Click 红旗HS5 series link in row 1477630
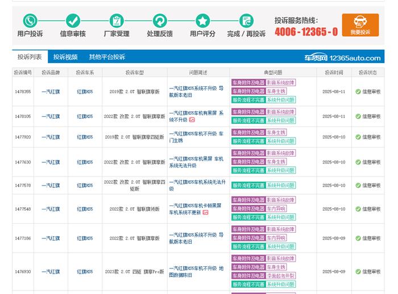Screen dimensions: 398x294 pyautogui.click(x=85, y=162)
